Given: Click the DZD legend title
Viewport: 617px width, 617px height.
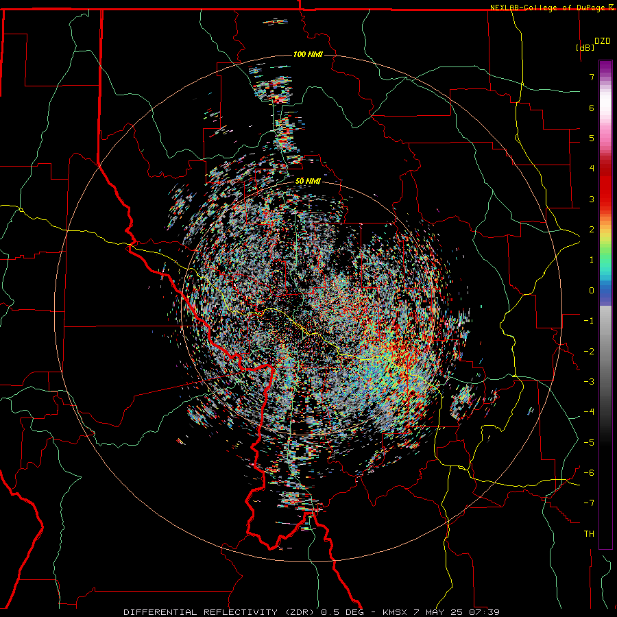Looking at the screenshot, I should pos(602,41).
